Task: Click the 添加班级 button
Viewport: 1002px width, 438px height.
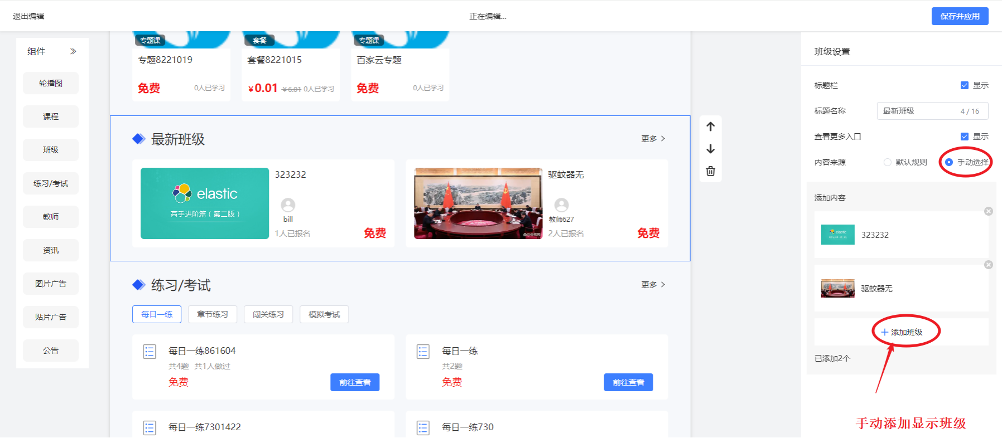Action: [902, 332]
